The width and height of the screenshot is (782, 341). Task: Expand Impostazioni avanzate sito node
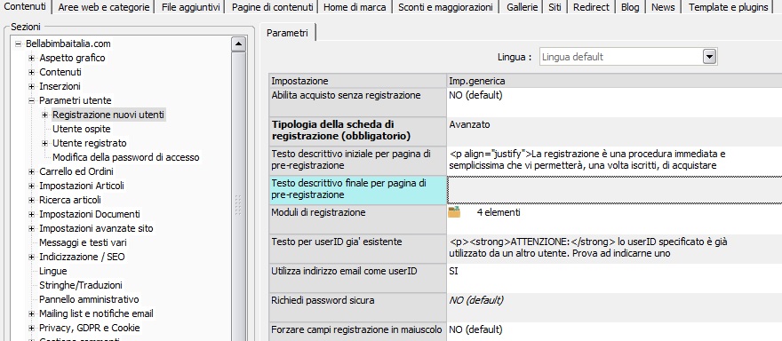tap(31, 228)
